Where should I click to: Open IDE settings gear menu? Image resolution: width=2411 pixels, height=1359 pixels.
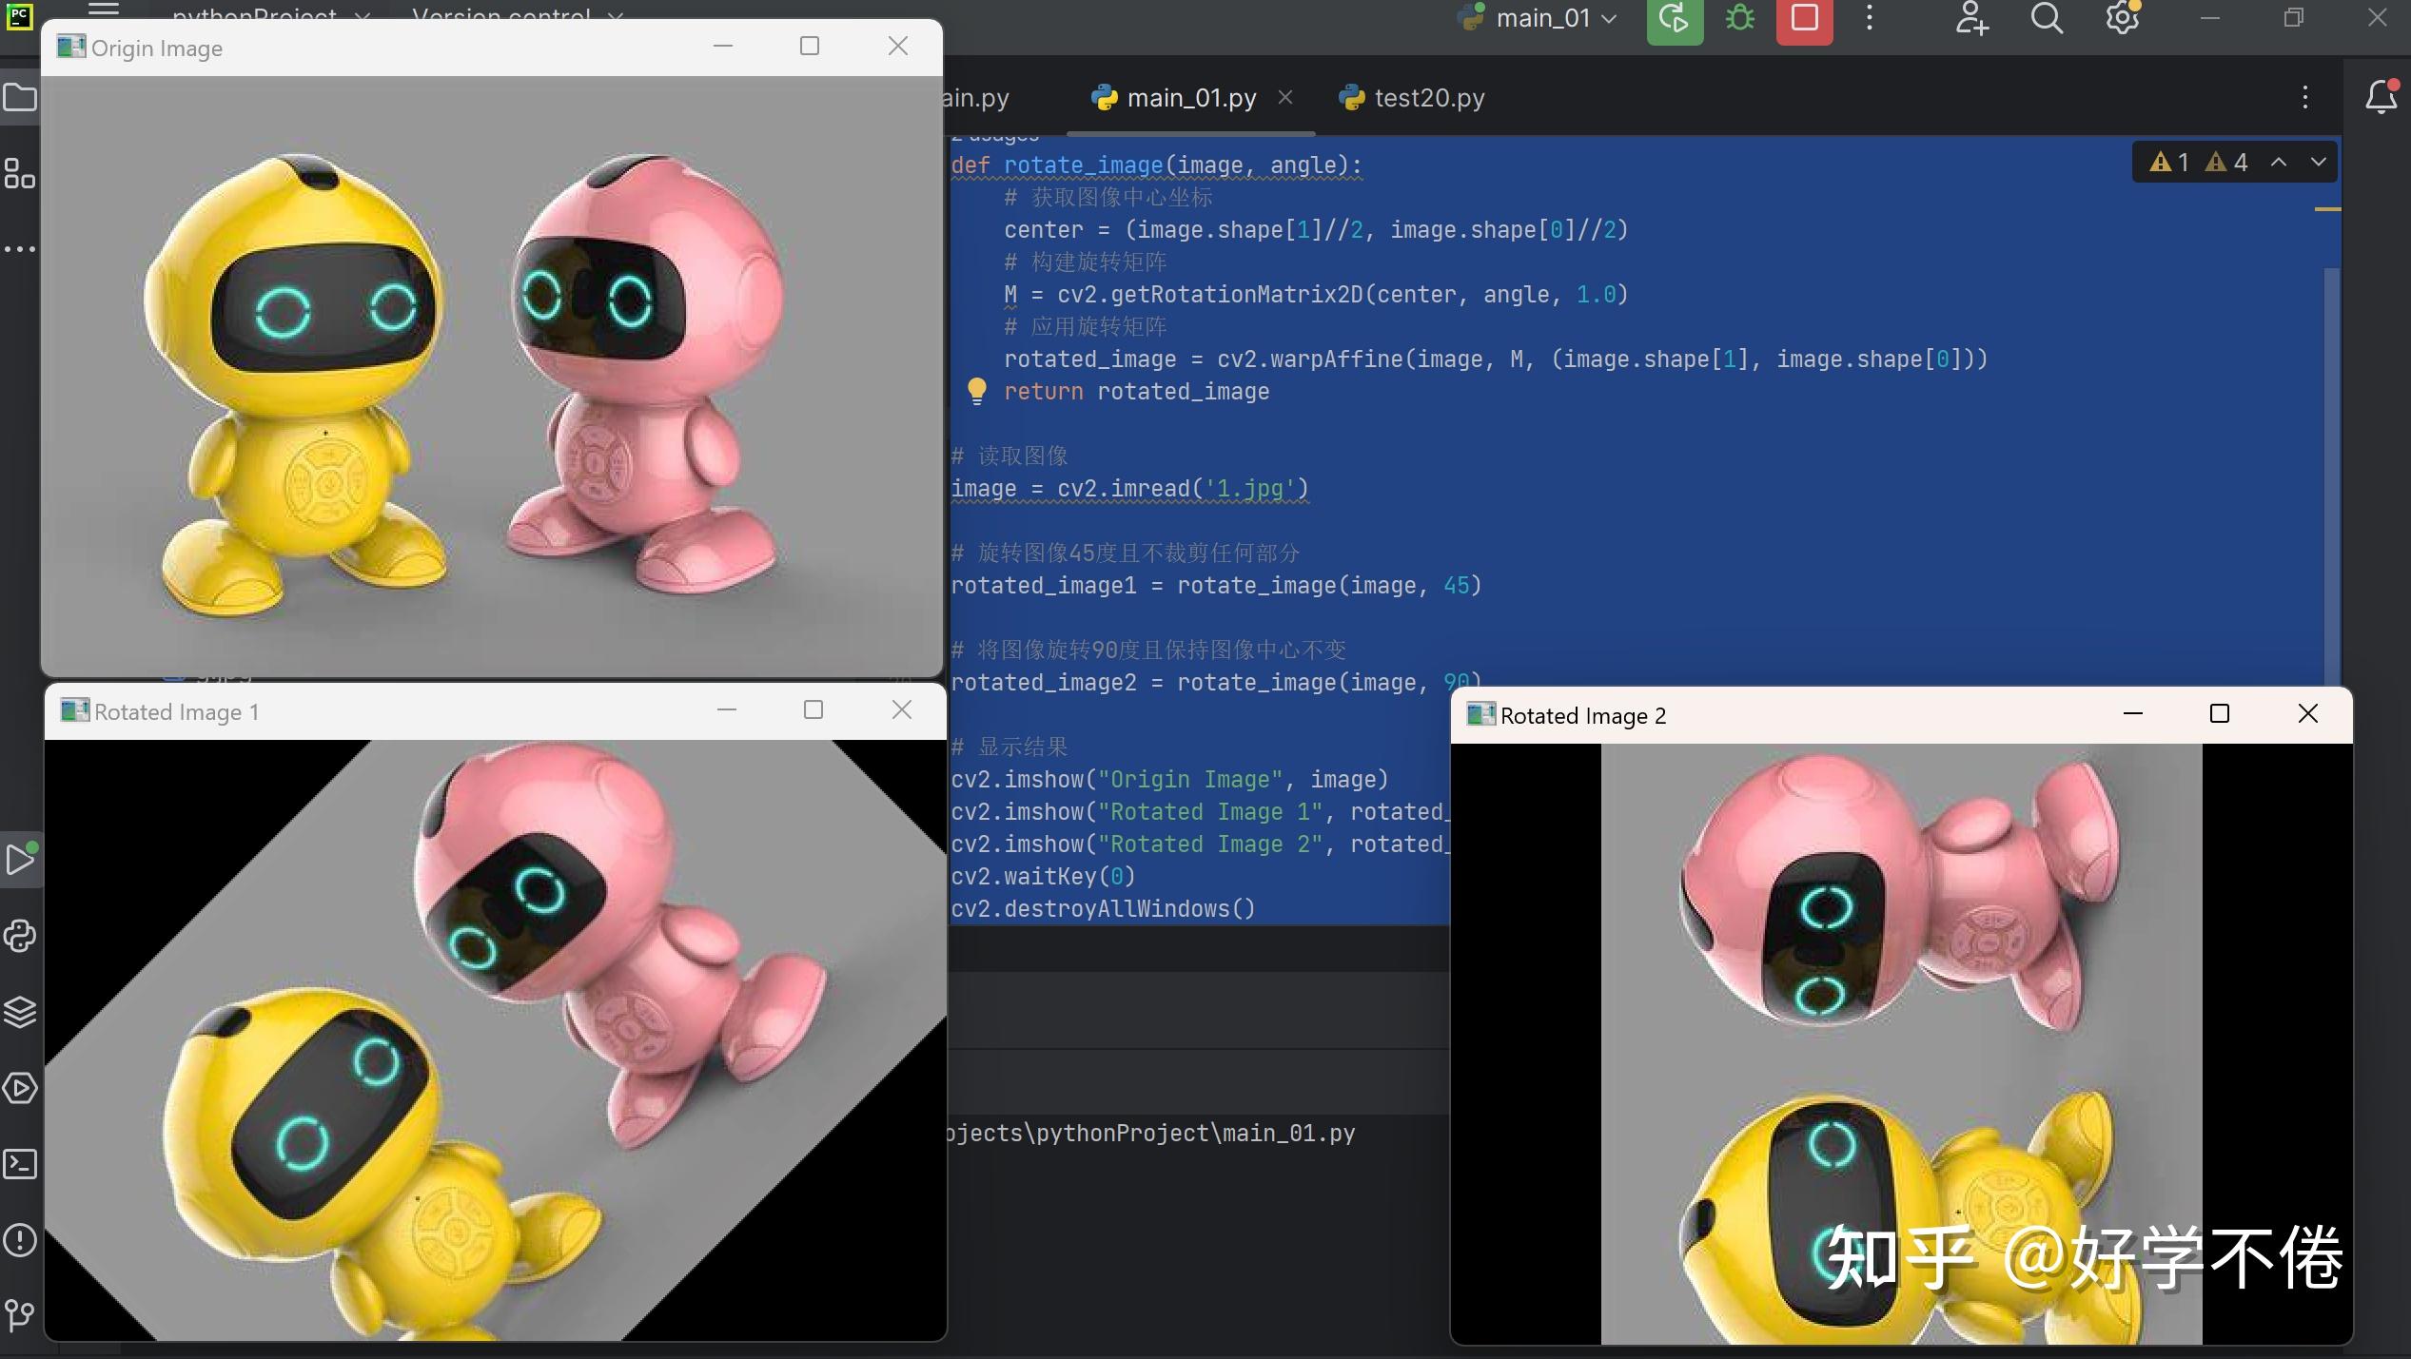[x=2123, y=19]
